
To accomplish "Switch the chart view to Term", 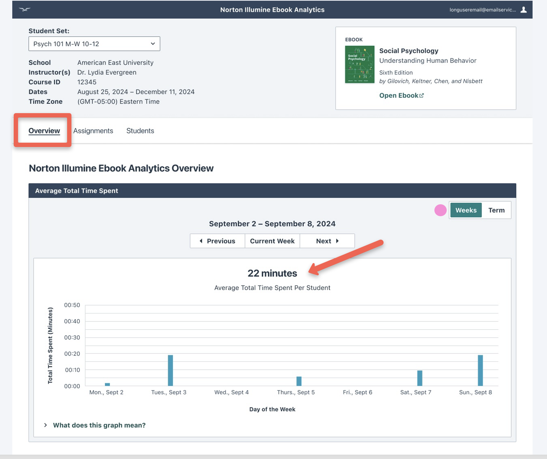I will coord(496,210).
